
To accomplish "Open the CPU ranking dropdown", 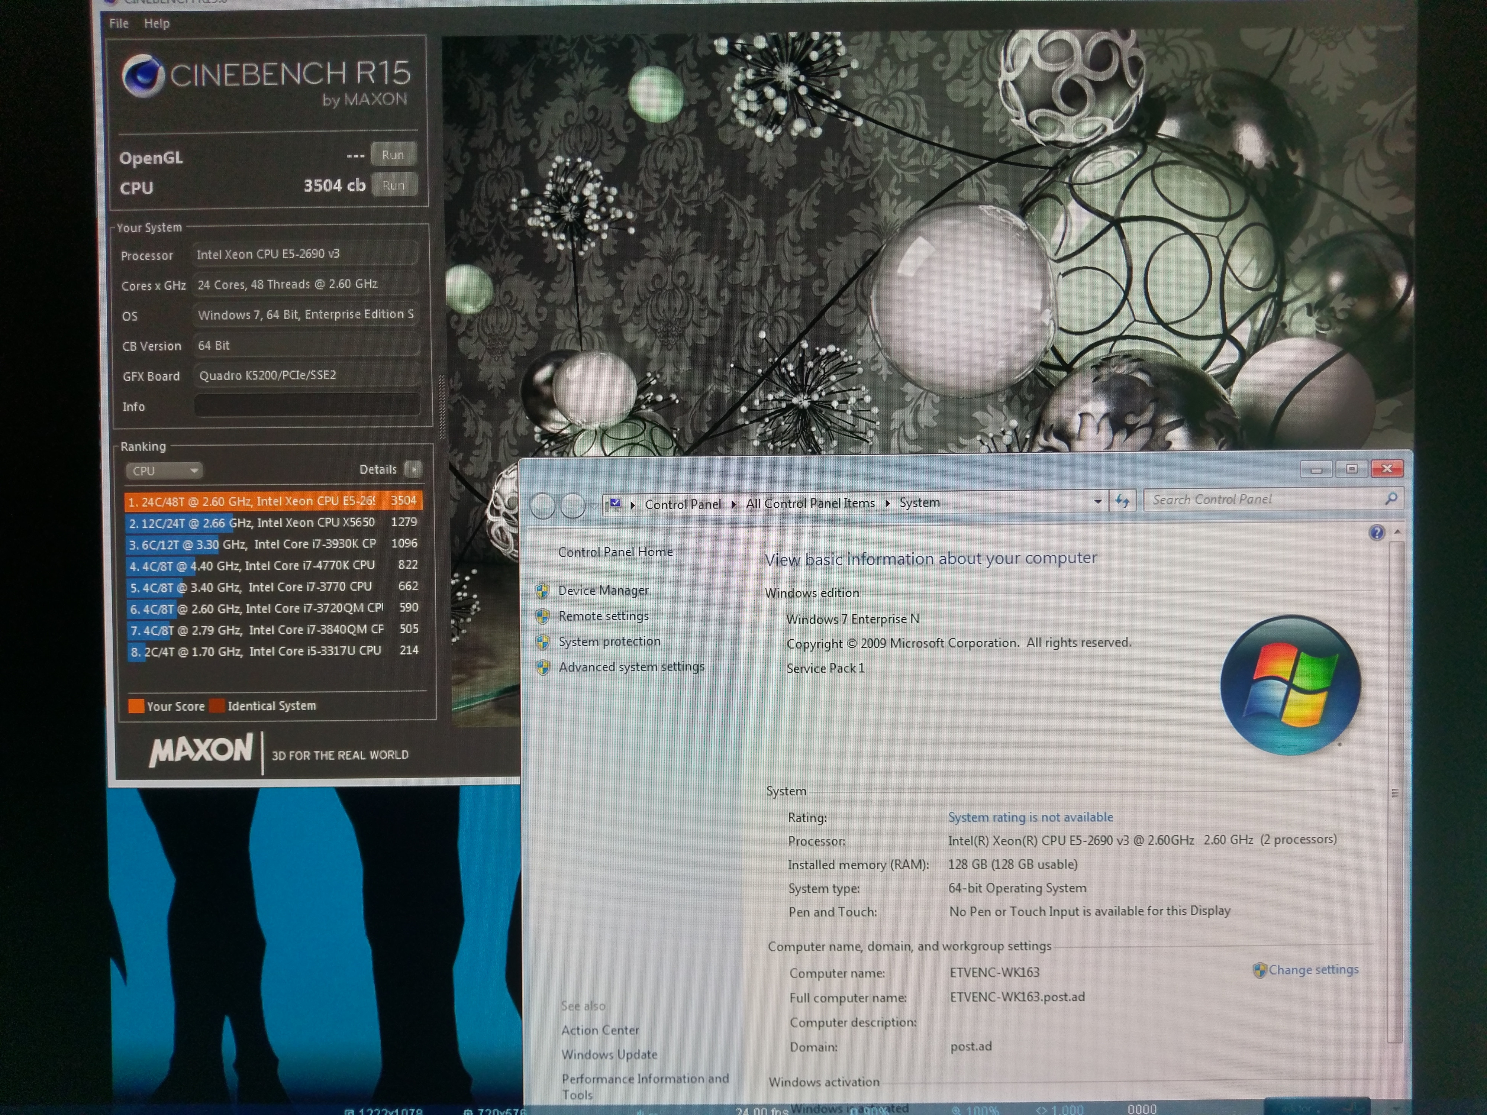I will click(164, 471).
